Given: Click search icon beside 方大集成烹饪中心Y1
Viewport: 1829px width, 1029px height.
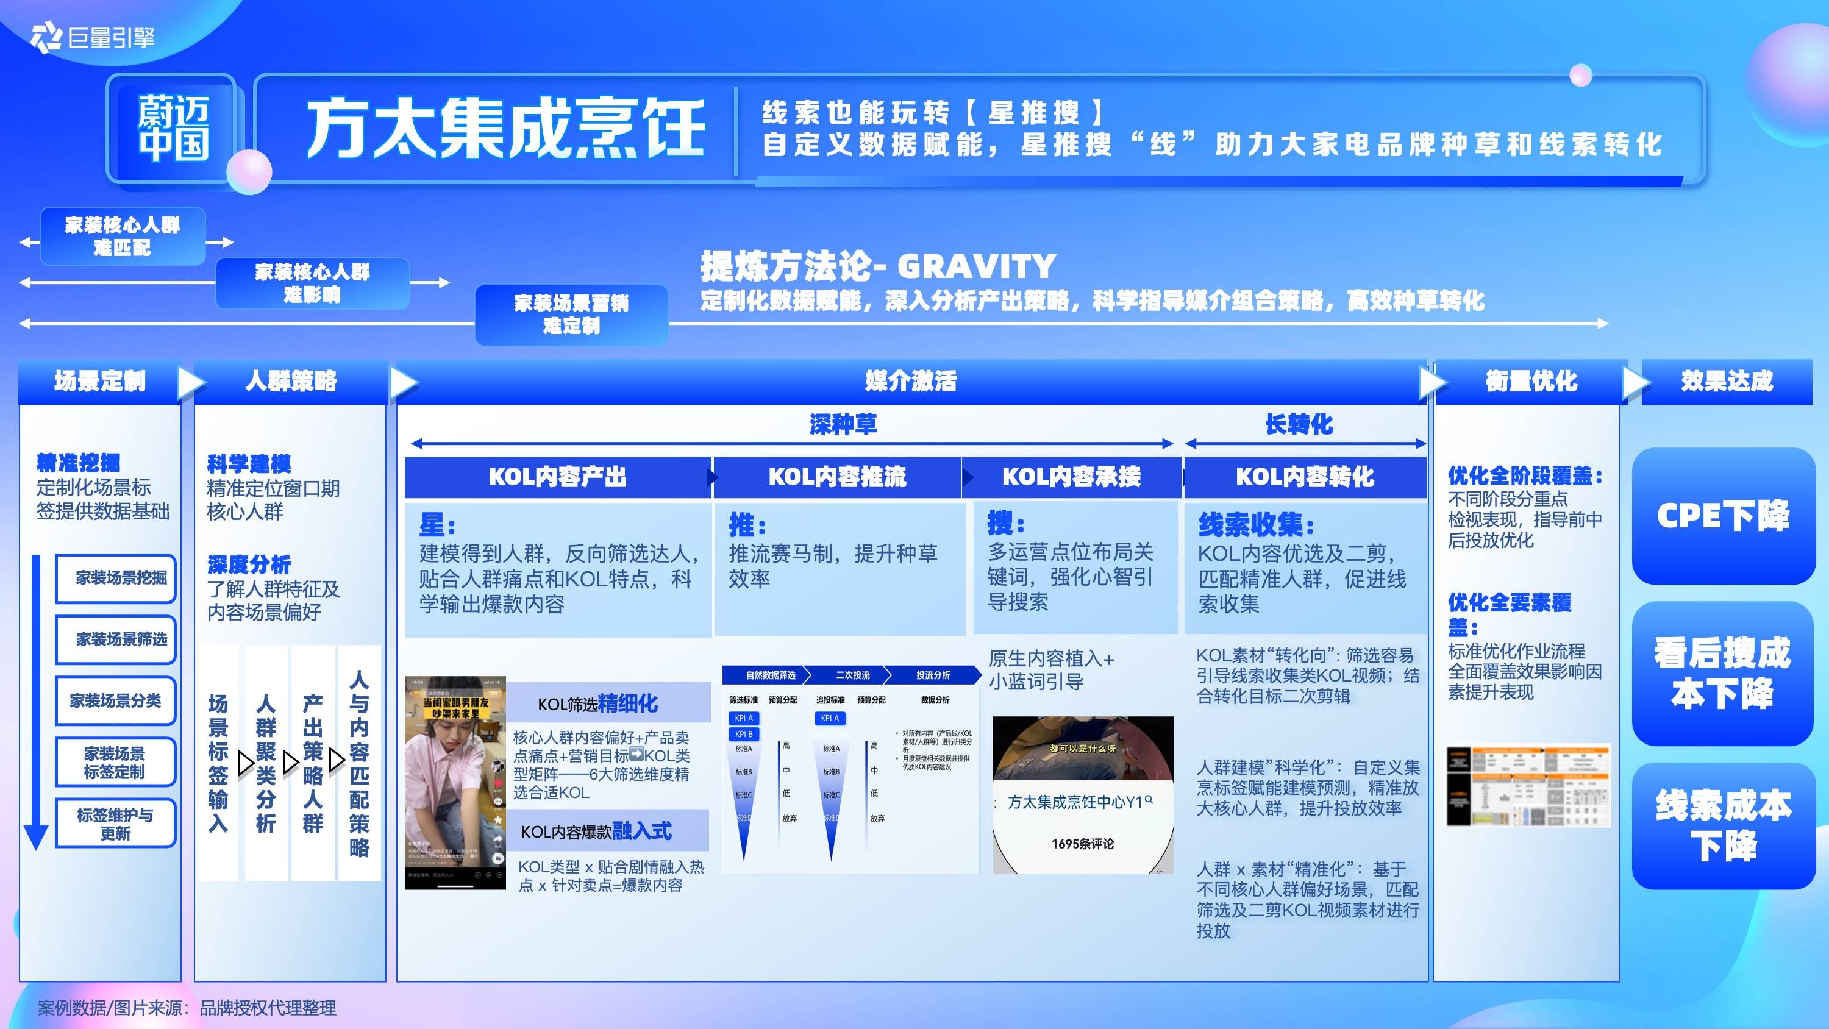Looking at the screenshot, I should point(1149,800).
